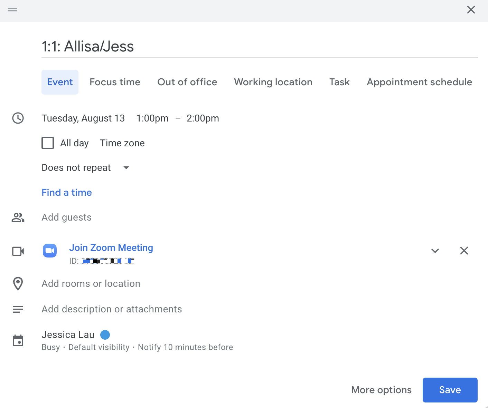
Task: Change the 2:00pm end time
Action: [x=203, y=118]
